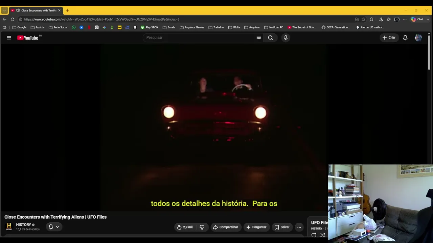
Task: Toggle playlist loop button
Action: [x=314, y=235]
